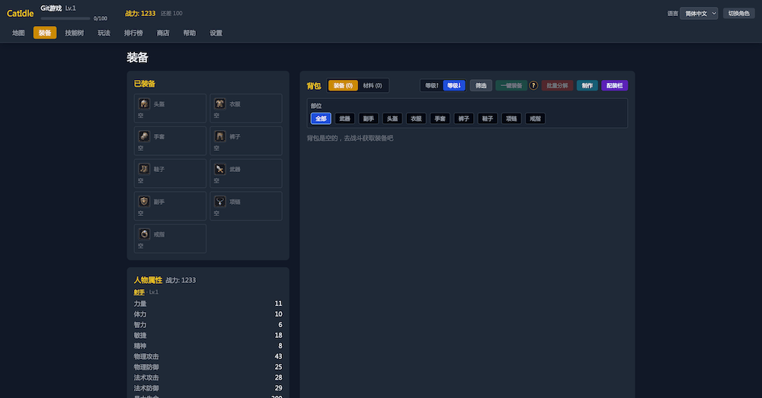Select the off-hand (副手) shield icon
The image size is (762, 398).
(144, 201)
